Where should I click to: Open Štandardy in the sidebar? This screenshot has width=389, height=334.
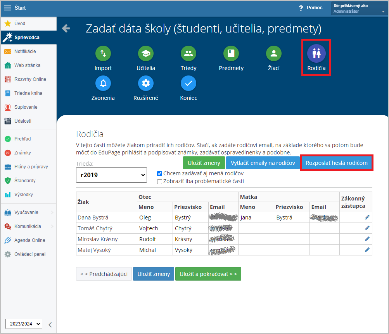(x=29, y=180)
